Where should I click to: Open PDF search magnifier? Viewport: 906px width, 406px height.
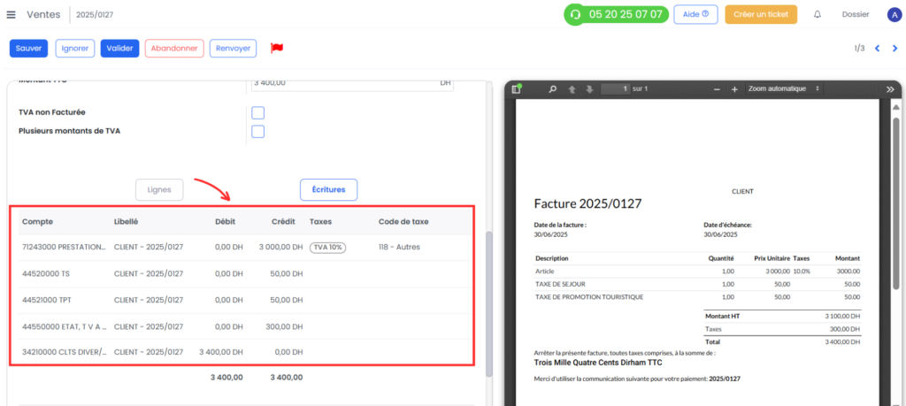[552, 89]
